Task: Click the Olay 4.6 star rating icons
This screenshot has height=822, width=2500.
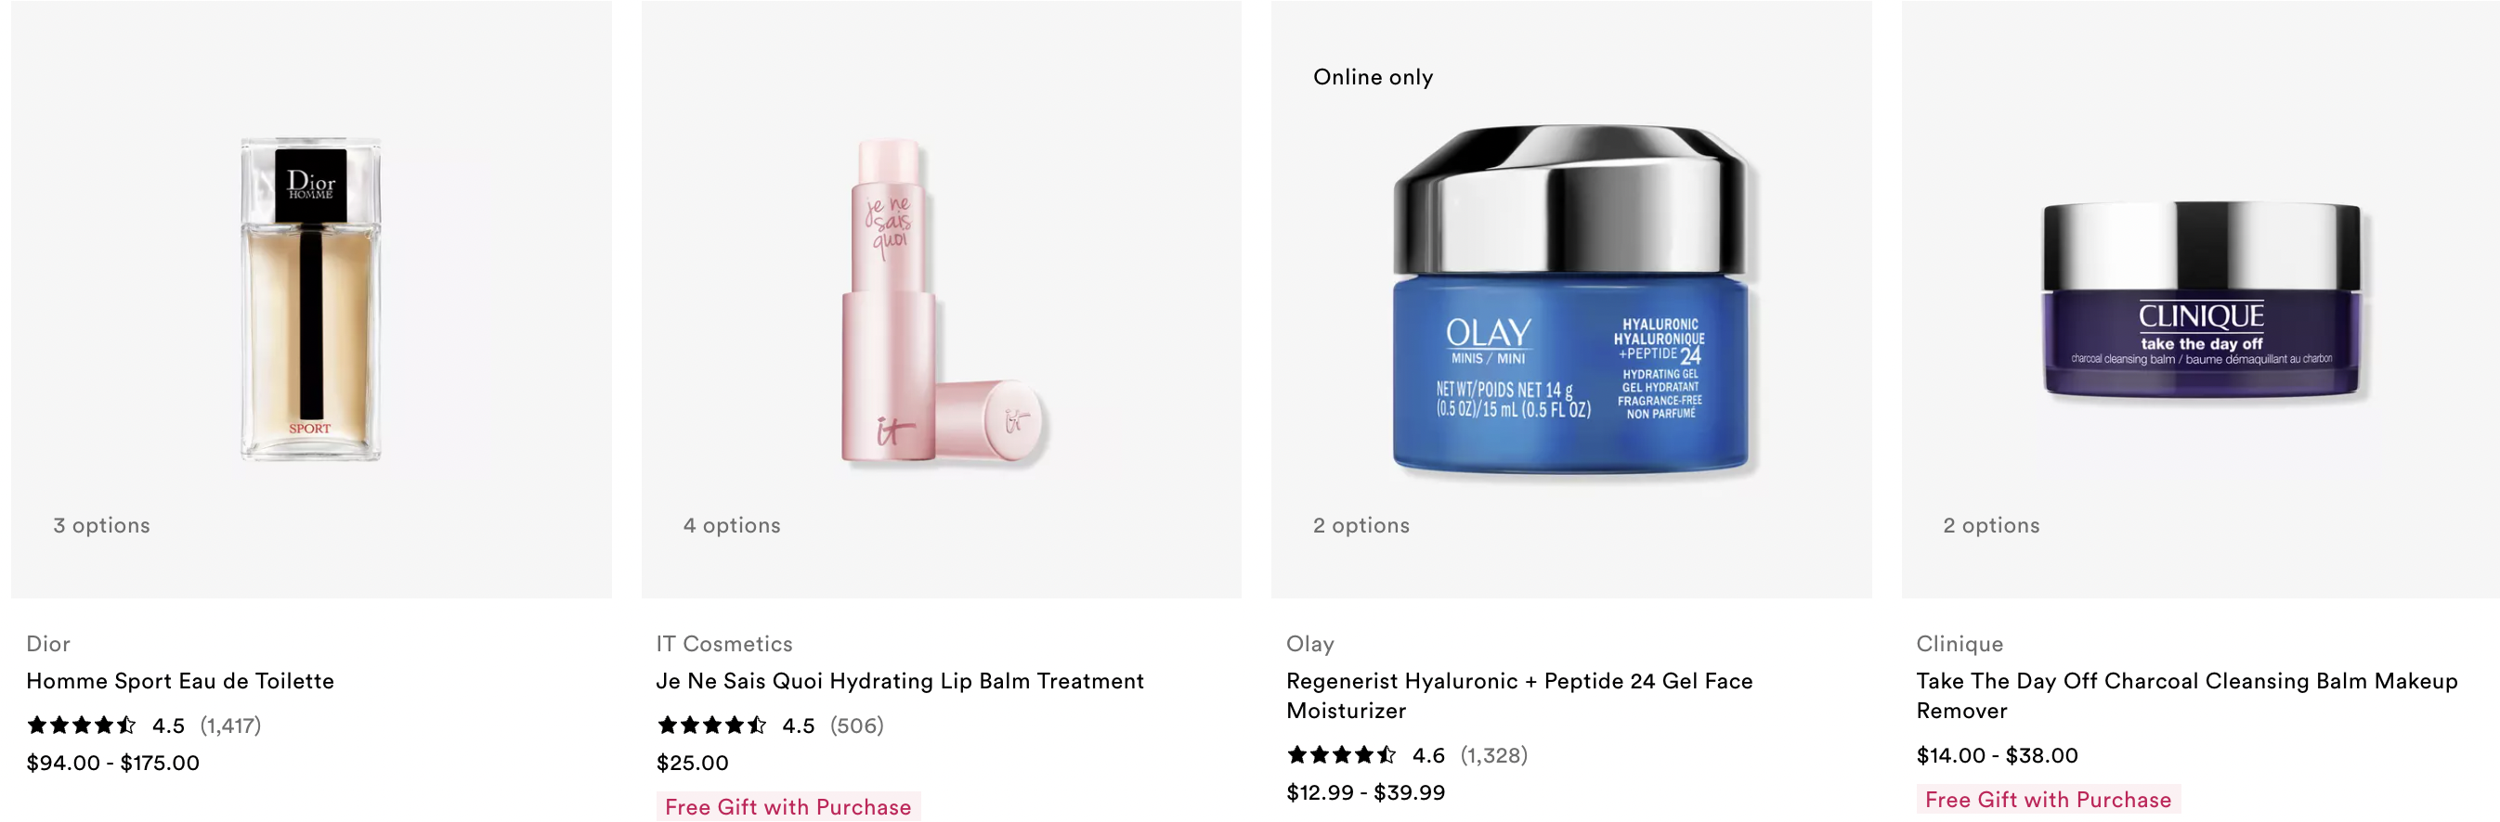Action: 1341,754
